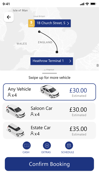
Task: Expand the Heathrow Terminal 1 destination chevron
Action: [70, 61]
